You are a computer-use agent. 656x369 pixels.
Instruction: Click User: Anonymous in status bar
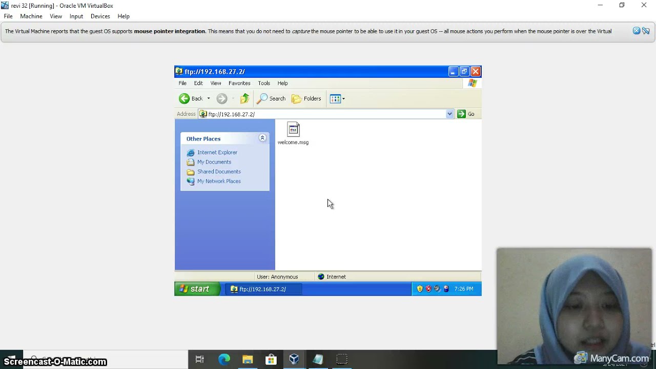point(277,277)
